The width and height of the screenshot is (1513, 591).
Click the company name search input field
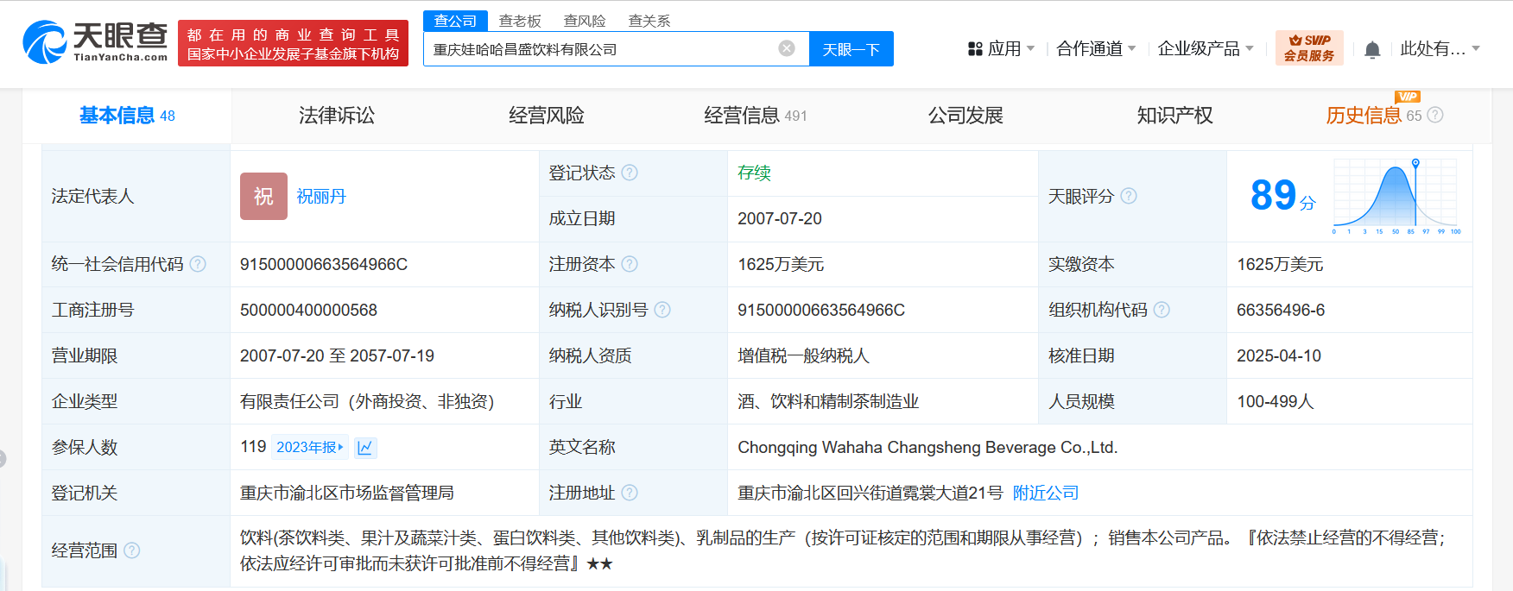[600, 49]
